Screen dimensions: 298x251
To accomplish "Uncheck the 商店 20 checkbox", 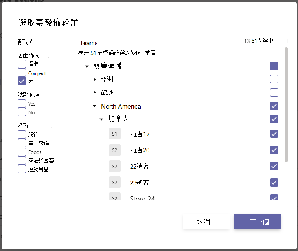I will (274, 150).
